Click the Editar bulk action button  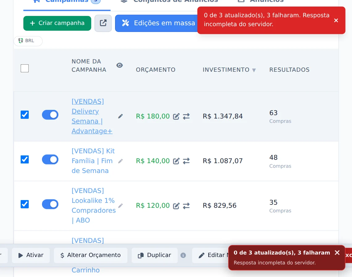210,255
